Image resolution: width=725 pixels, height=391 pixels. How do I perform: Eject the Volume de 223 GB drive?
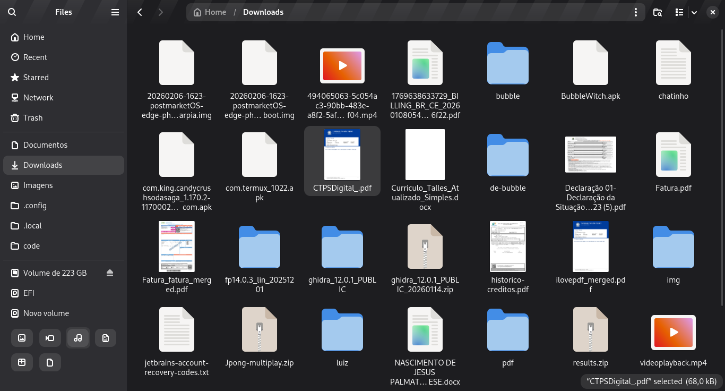[110, 273]
